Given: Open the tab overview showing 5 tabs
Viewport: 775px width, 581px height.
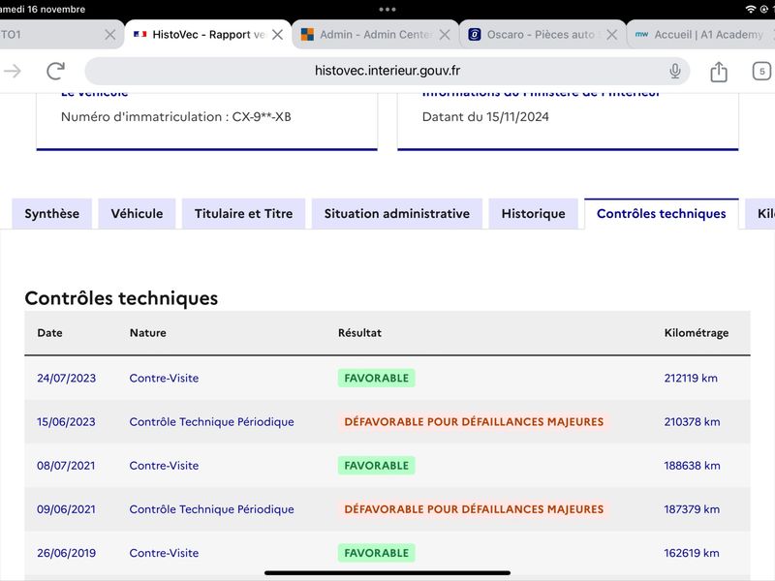Looking at the screenshot, I should (761, 71).
